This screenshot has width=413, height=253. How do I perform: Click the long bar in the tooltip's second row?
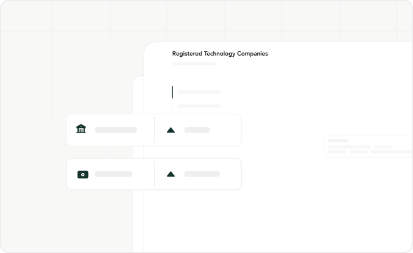349,147
